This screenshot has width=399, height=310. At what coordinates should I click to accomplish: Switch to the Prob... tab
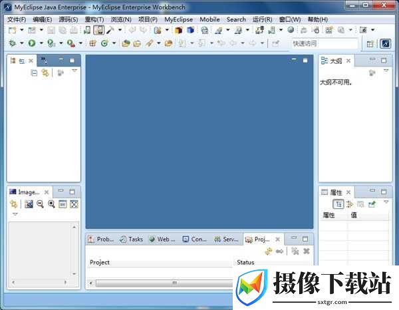pos(101,239)
